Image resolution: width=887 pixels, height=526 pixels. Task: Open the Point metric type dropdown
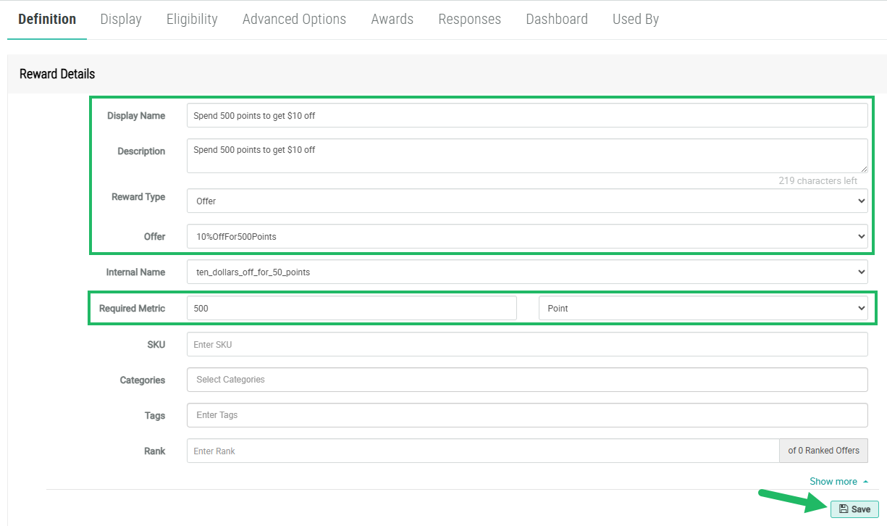pos(702,308)
